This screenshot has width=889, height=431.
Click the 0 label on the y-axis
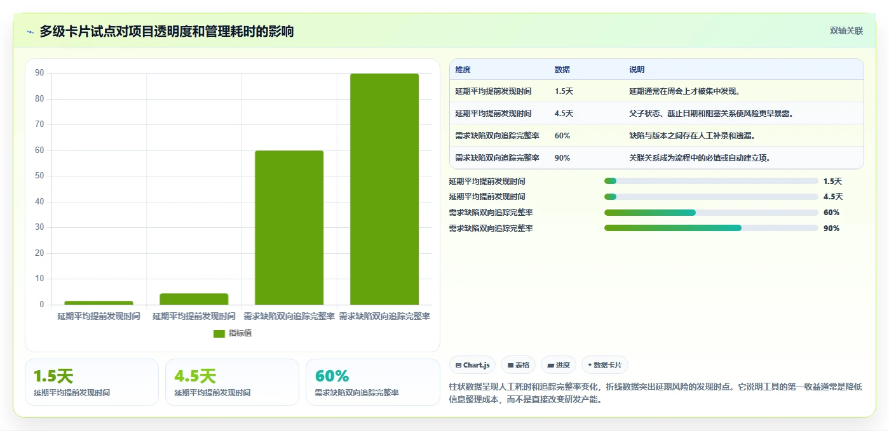(x=42, y=305)
